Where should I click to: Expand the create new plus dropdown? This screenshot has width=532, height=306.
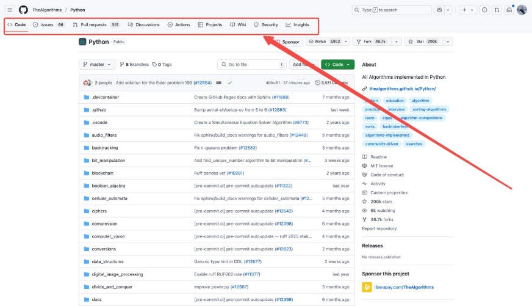point(469,10)
